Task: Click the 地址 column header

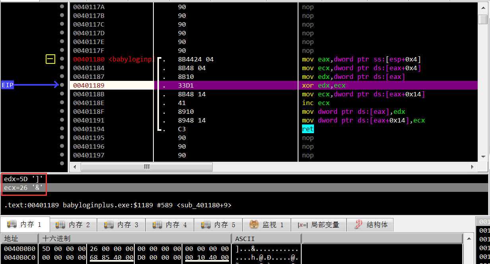Action: pyautogui.click(x=19, y=239)
